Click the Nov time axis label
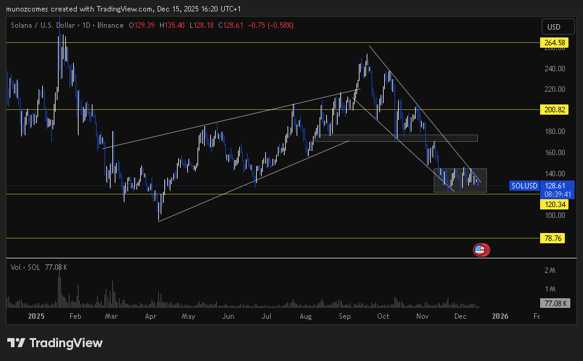Viewport: 583px width, 361px height. point(422,316)
